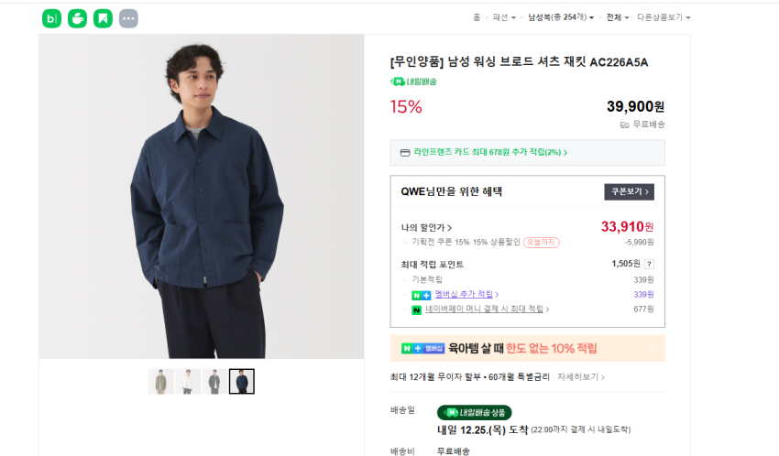The width and height of the screenshot is (779, 456).
Task: Open the gray more-share-options ellipsis icon
Action: point(128,18)
